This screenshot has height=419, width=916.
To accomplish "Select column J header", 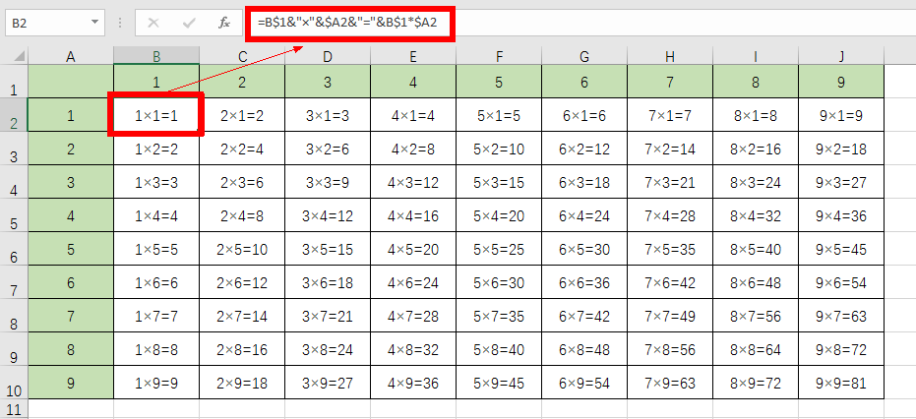I will pyautogui.click(x=841, y=56).
